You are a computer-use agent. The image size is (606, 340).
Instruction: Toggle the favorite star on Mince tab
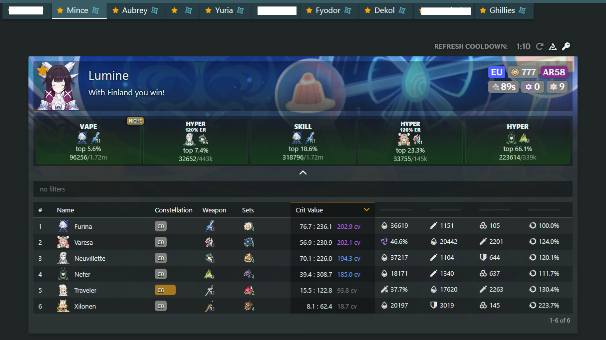pos(60,10)
